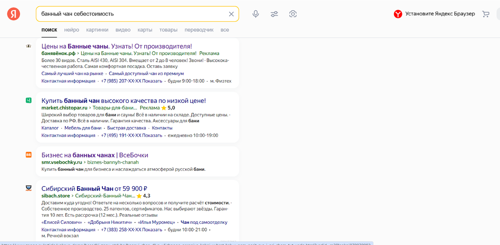
Task: Open the Товары-для-бани breadcrumb link
Action: point(115,107)
